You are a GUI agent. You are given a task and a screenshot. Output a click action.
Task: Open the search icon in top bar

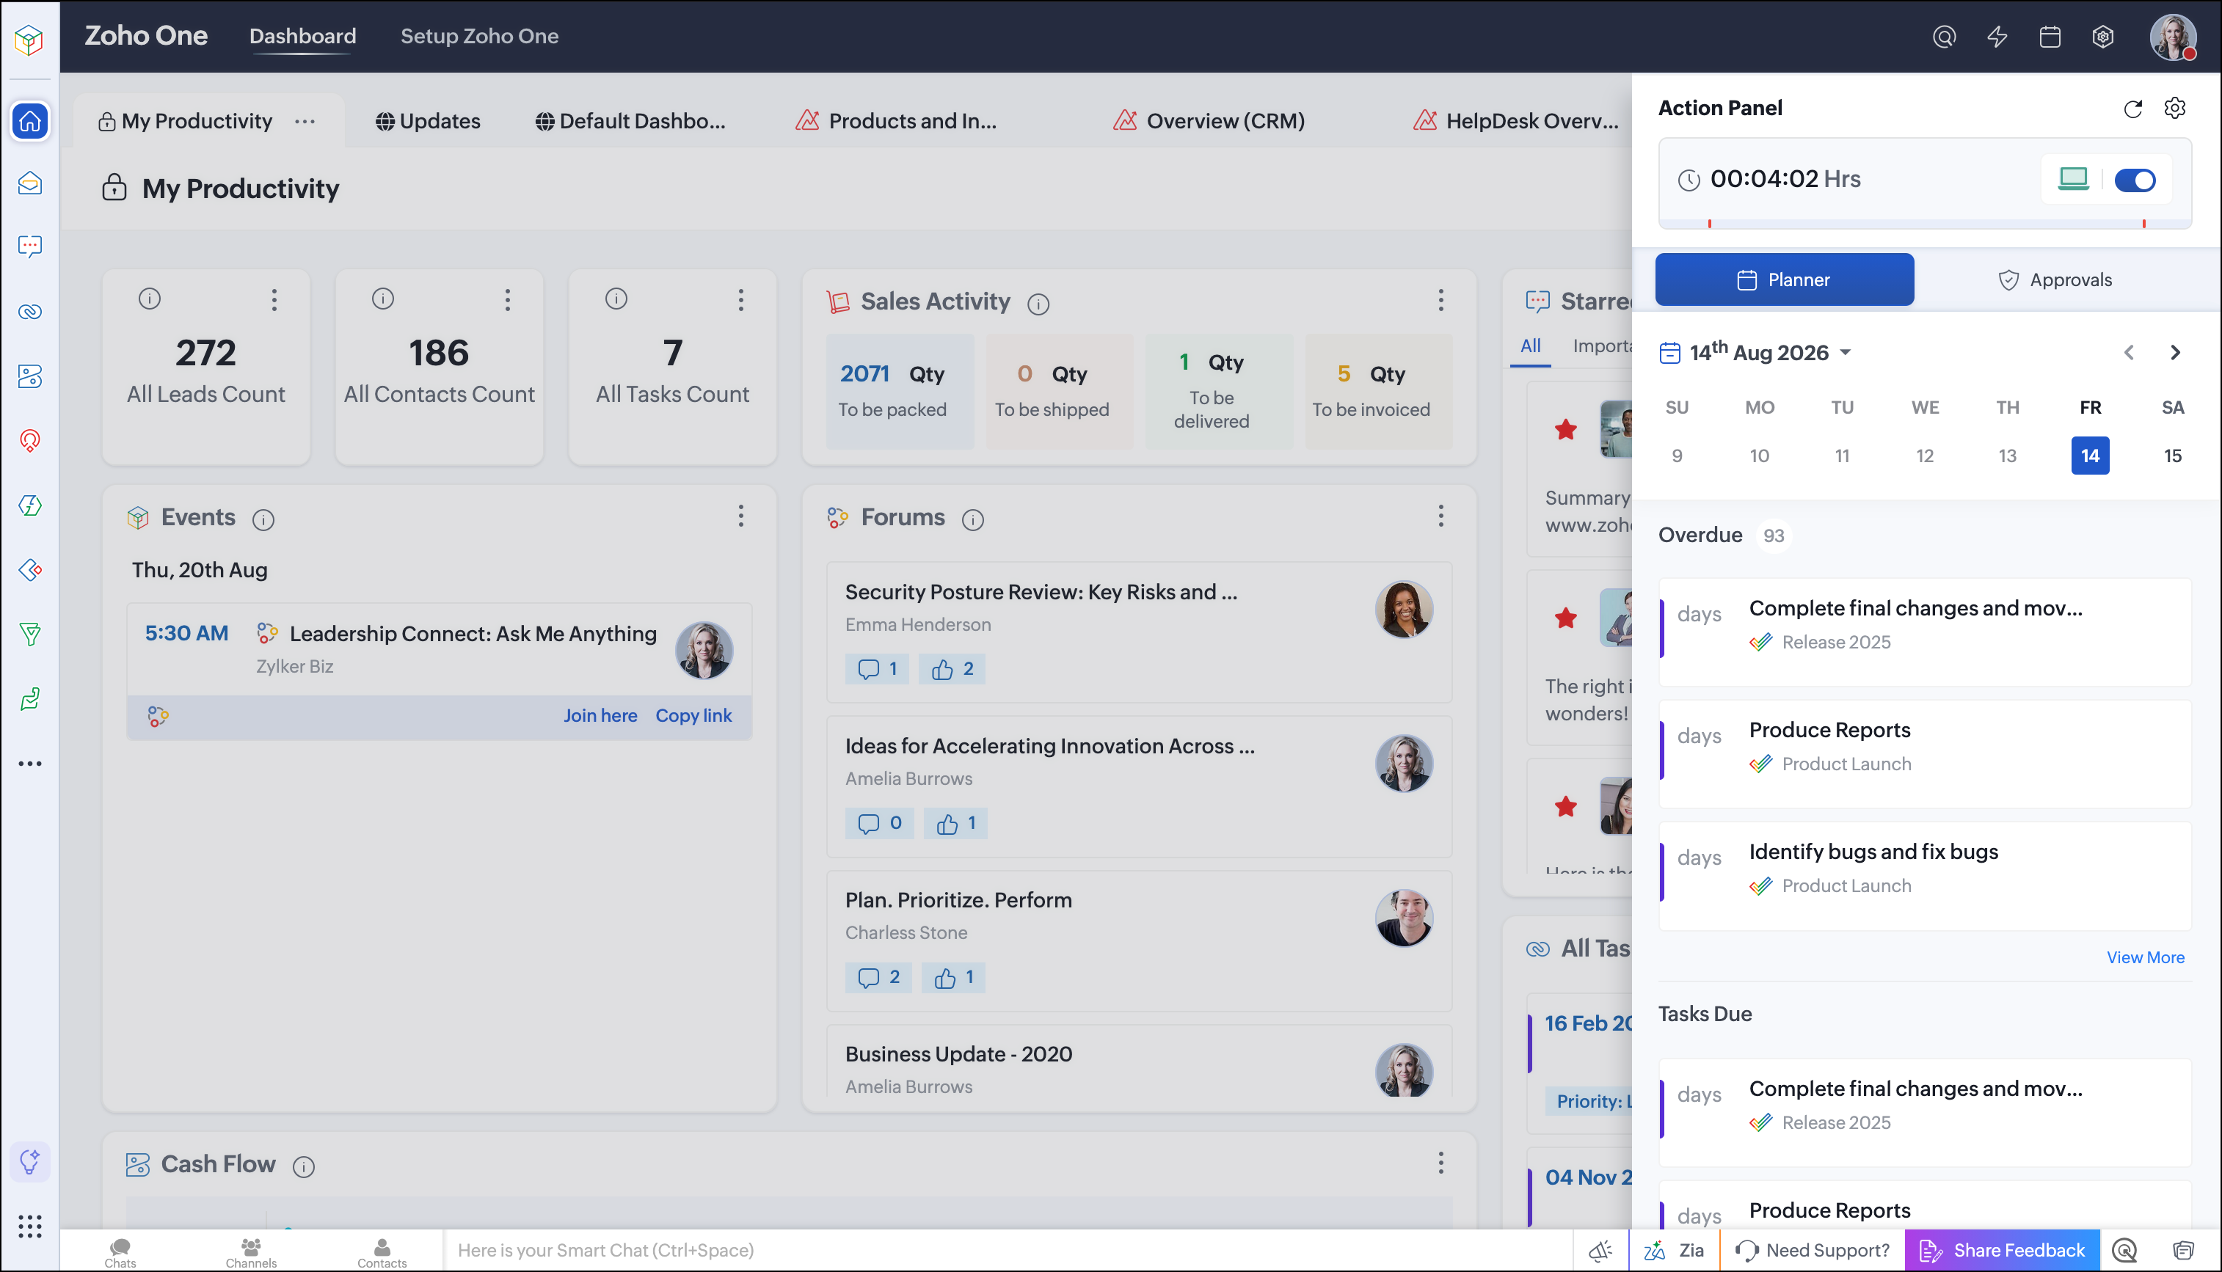click(1944, 37)
